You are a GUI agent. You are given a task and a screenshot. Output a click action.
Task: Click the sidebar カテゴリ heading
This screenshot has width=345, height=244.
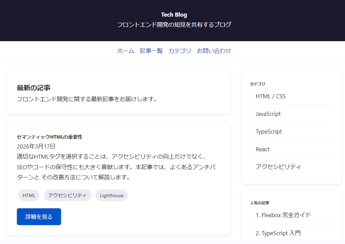257,84
